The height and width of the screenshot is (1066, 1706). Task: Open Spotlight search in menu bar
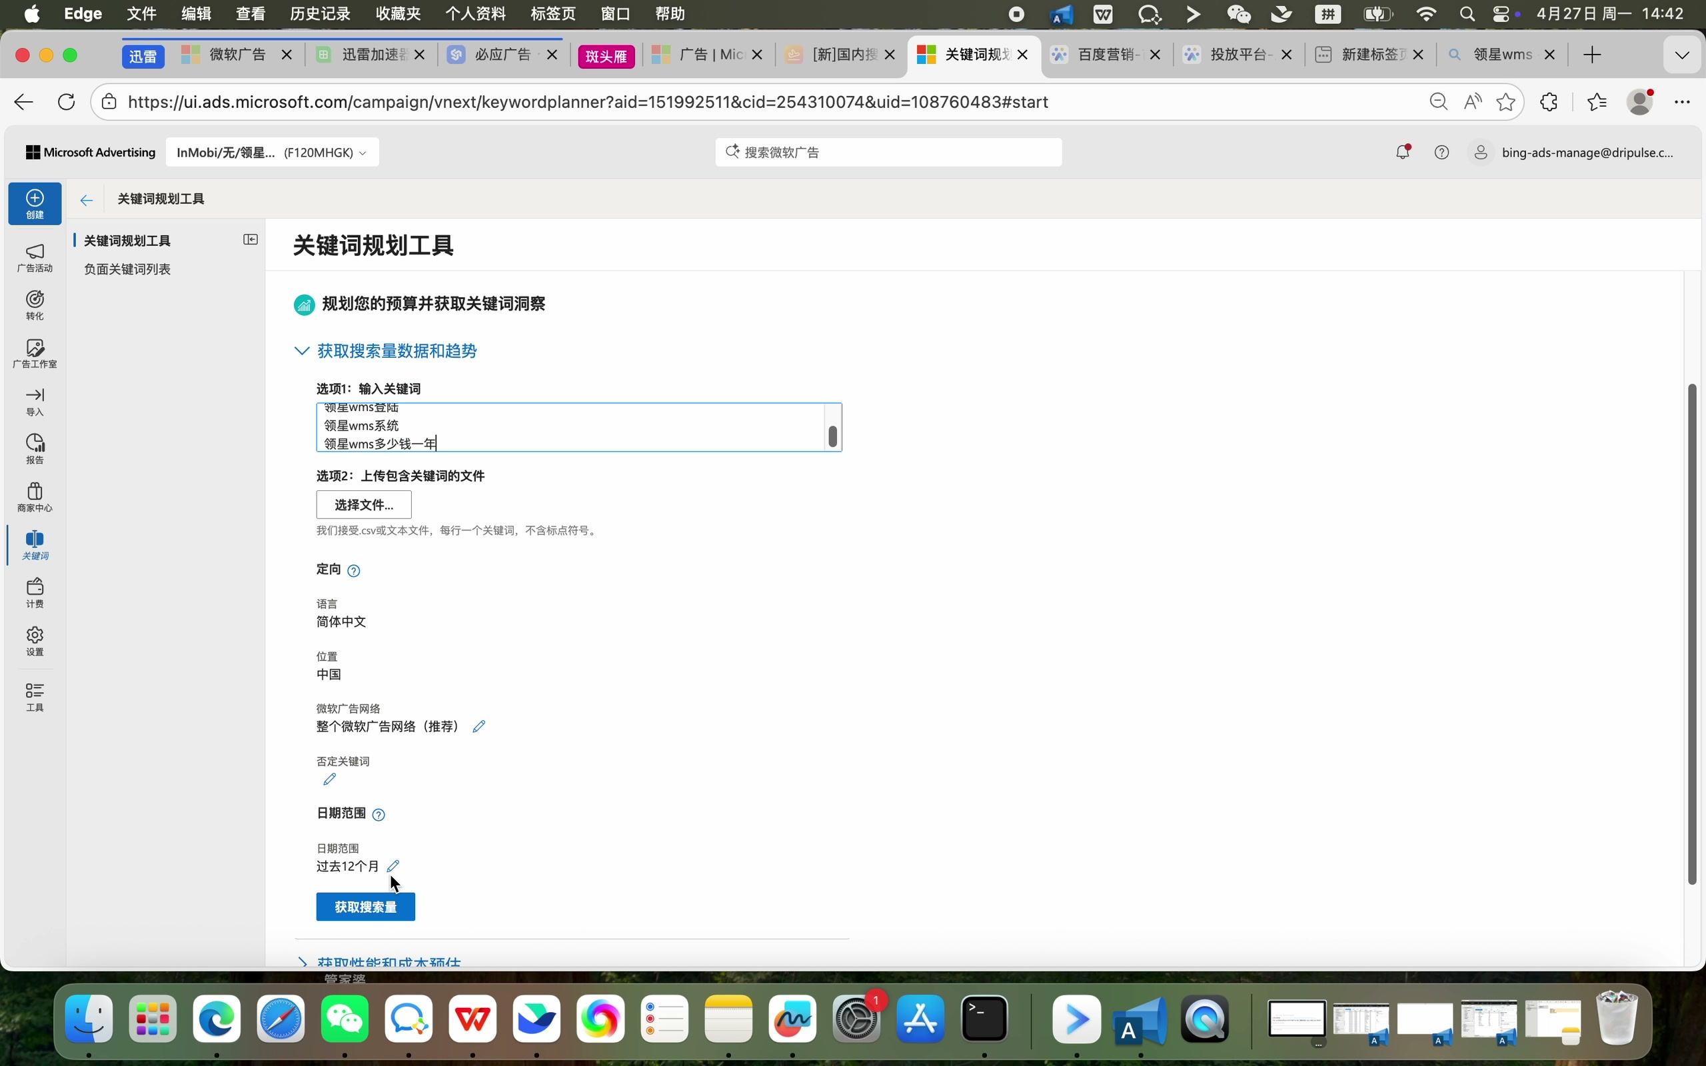point(1467,14)
